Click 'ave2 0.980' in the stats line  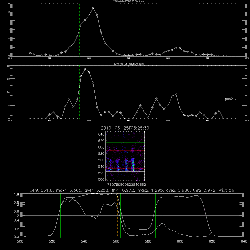point(178,190)
